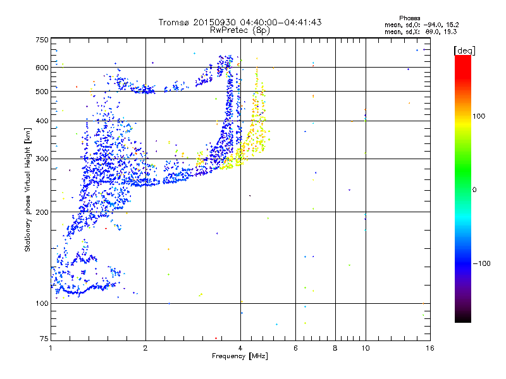Click the x-axis label '10'
The height and width of the screenshot is (379, 506).
coord(366,348)
